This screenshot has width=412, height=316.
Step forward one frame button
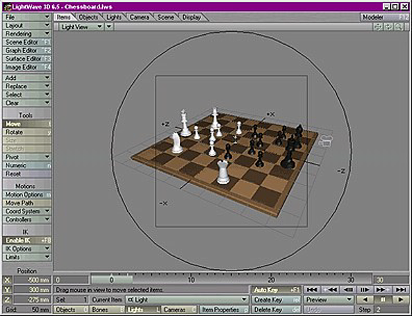point(365,290)
